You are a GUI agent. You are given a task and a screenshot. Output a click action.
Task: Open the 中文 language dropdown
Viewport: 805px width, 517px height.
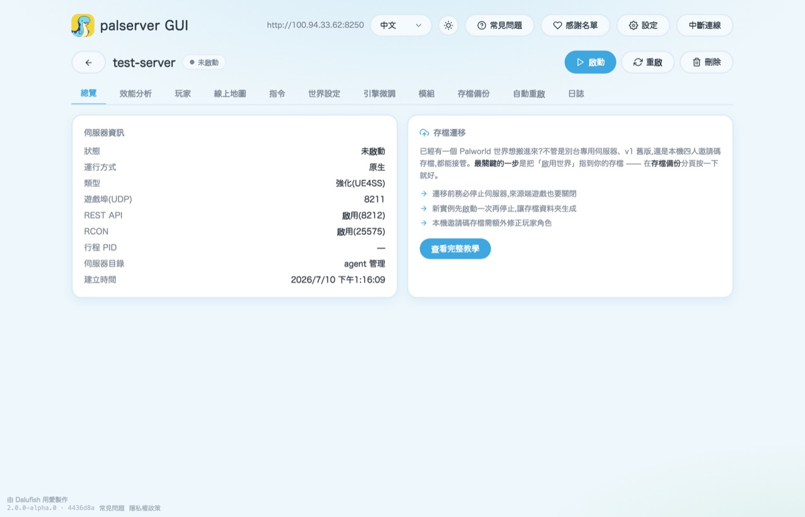(401, 26)
